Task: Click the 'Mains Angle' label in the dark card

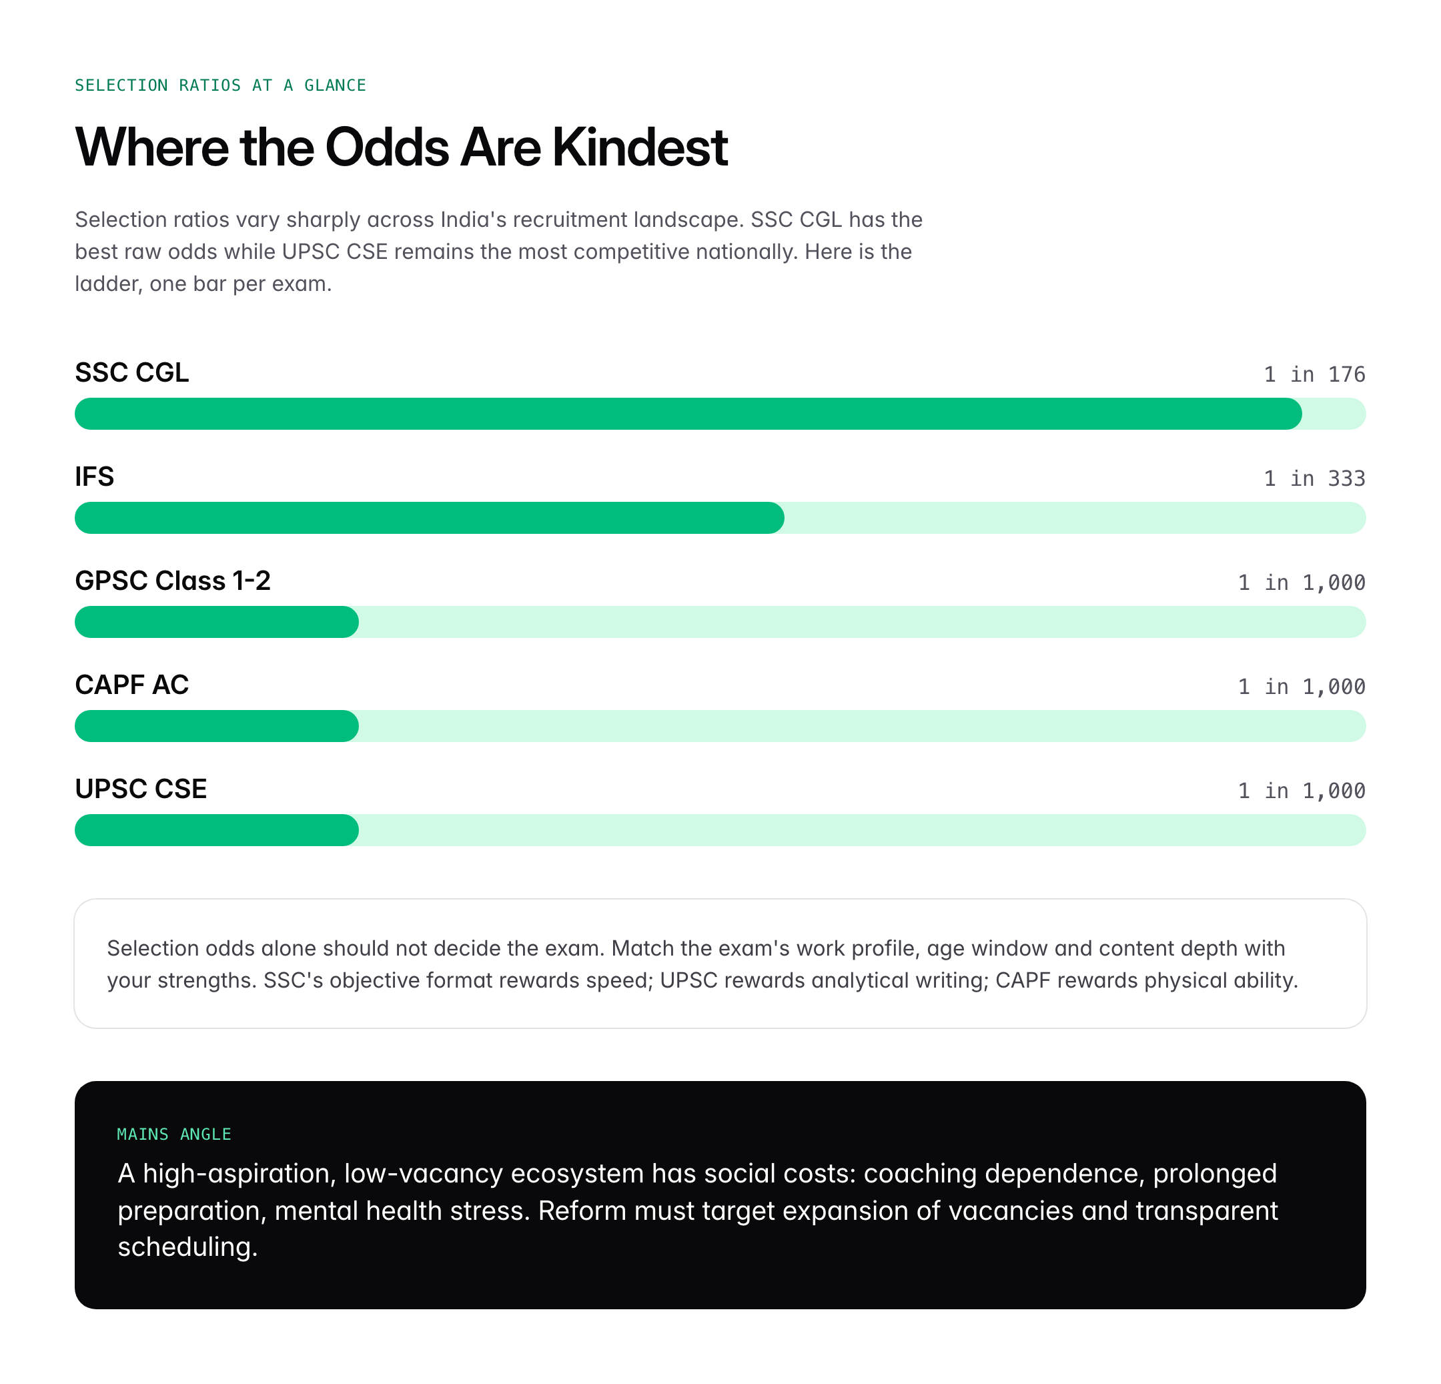Action: [173, 1134]
